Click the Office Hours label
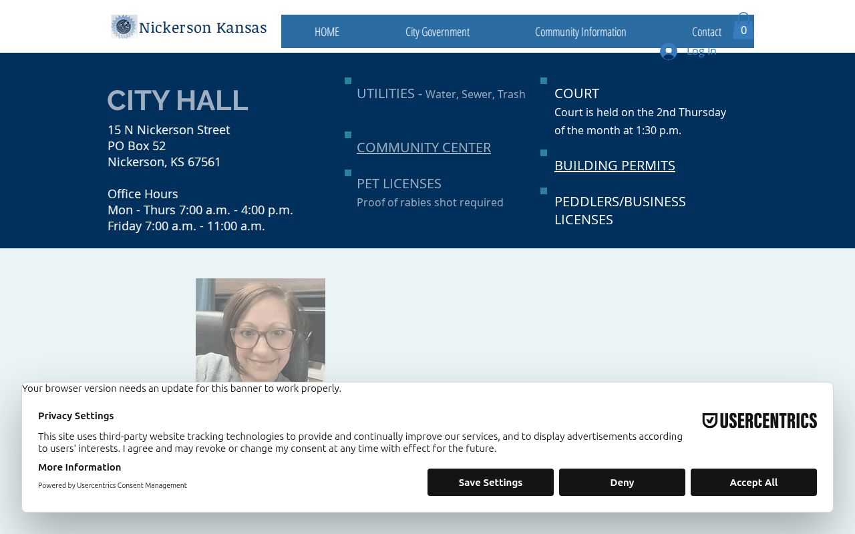Image resolution: width=855 pixels, height=534 pixels. click(x=143, y=194)
